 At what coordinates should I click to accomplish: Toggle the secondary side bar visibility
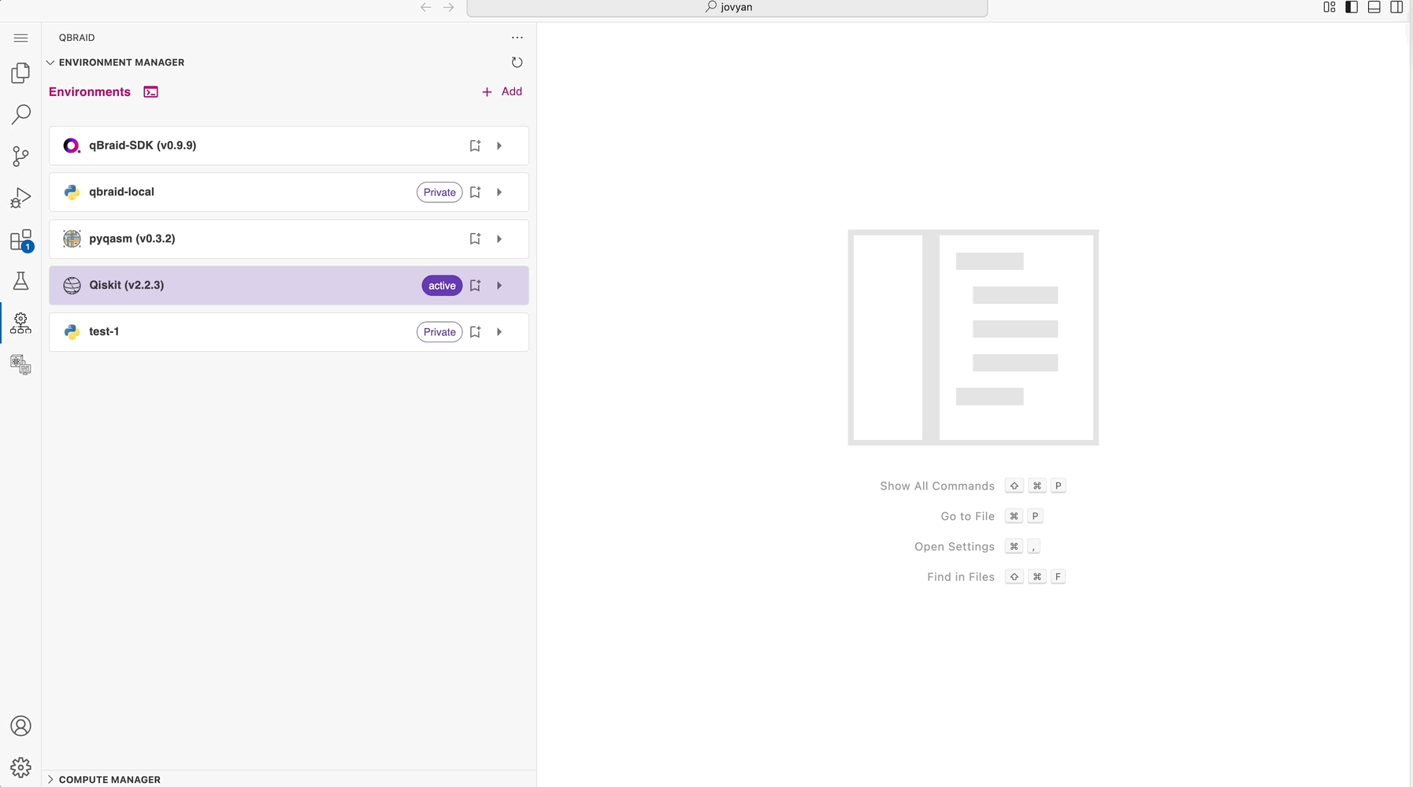click(1396, 7)
